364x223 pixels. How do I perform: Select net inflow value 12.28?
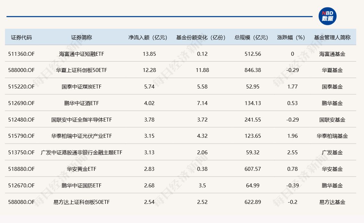tap(149, 70)
